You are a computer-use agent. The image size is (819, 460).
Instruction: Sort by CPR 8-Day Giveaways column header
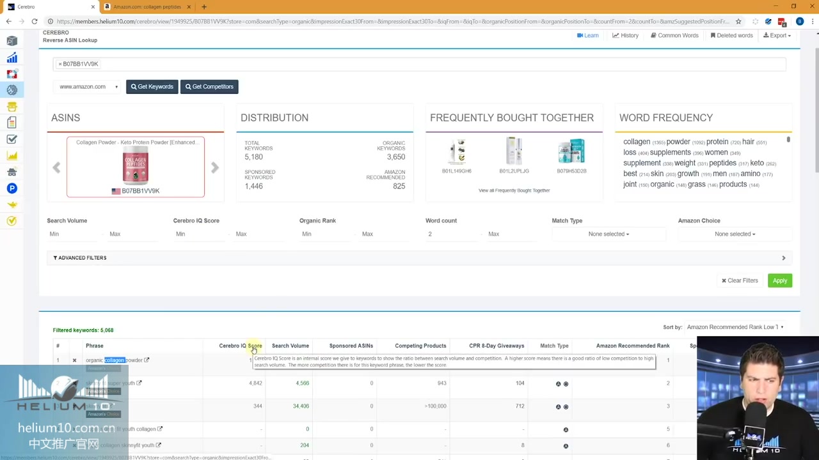tap(497, 346)
